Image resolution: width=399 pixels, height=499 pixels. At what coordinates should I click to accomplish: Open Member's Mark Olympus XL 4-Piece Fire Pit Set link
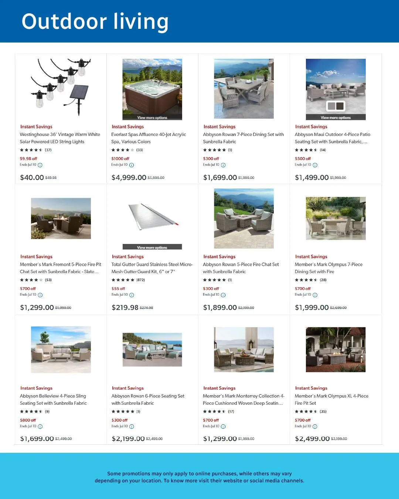coord(331,400)
